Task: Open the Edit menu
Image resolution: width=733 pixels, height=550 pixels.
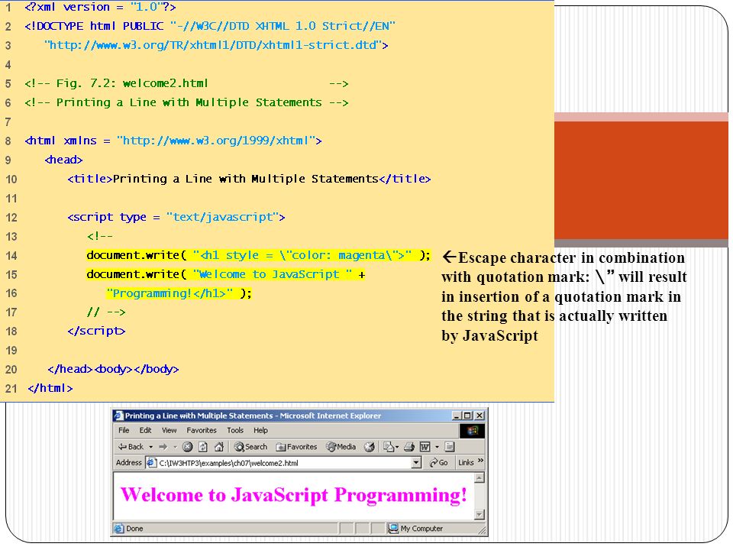Action: click(145, 430)
